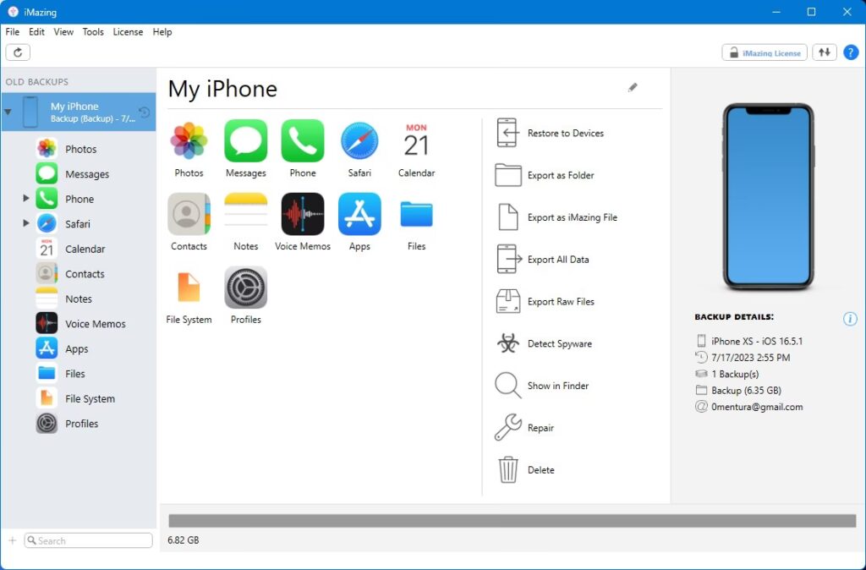
Task: Open the File System icon in main grid
Action: [x=189, y=288]
